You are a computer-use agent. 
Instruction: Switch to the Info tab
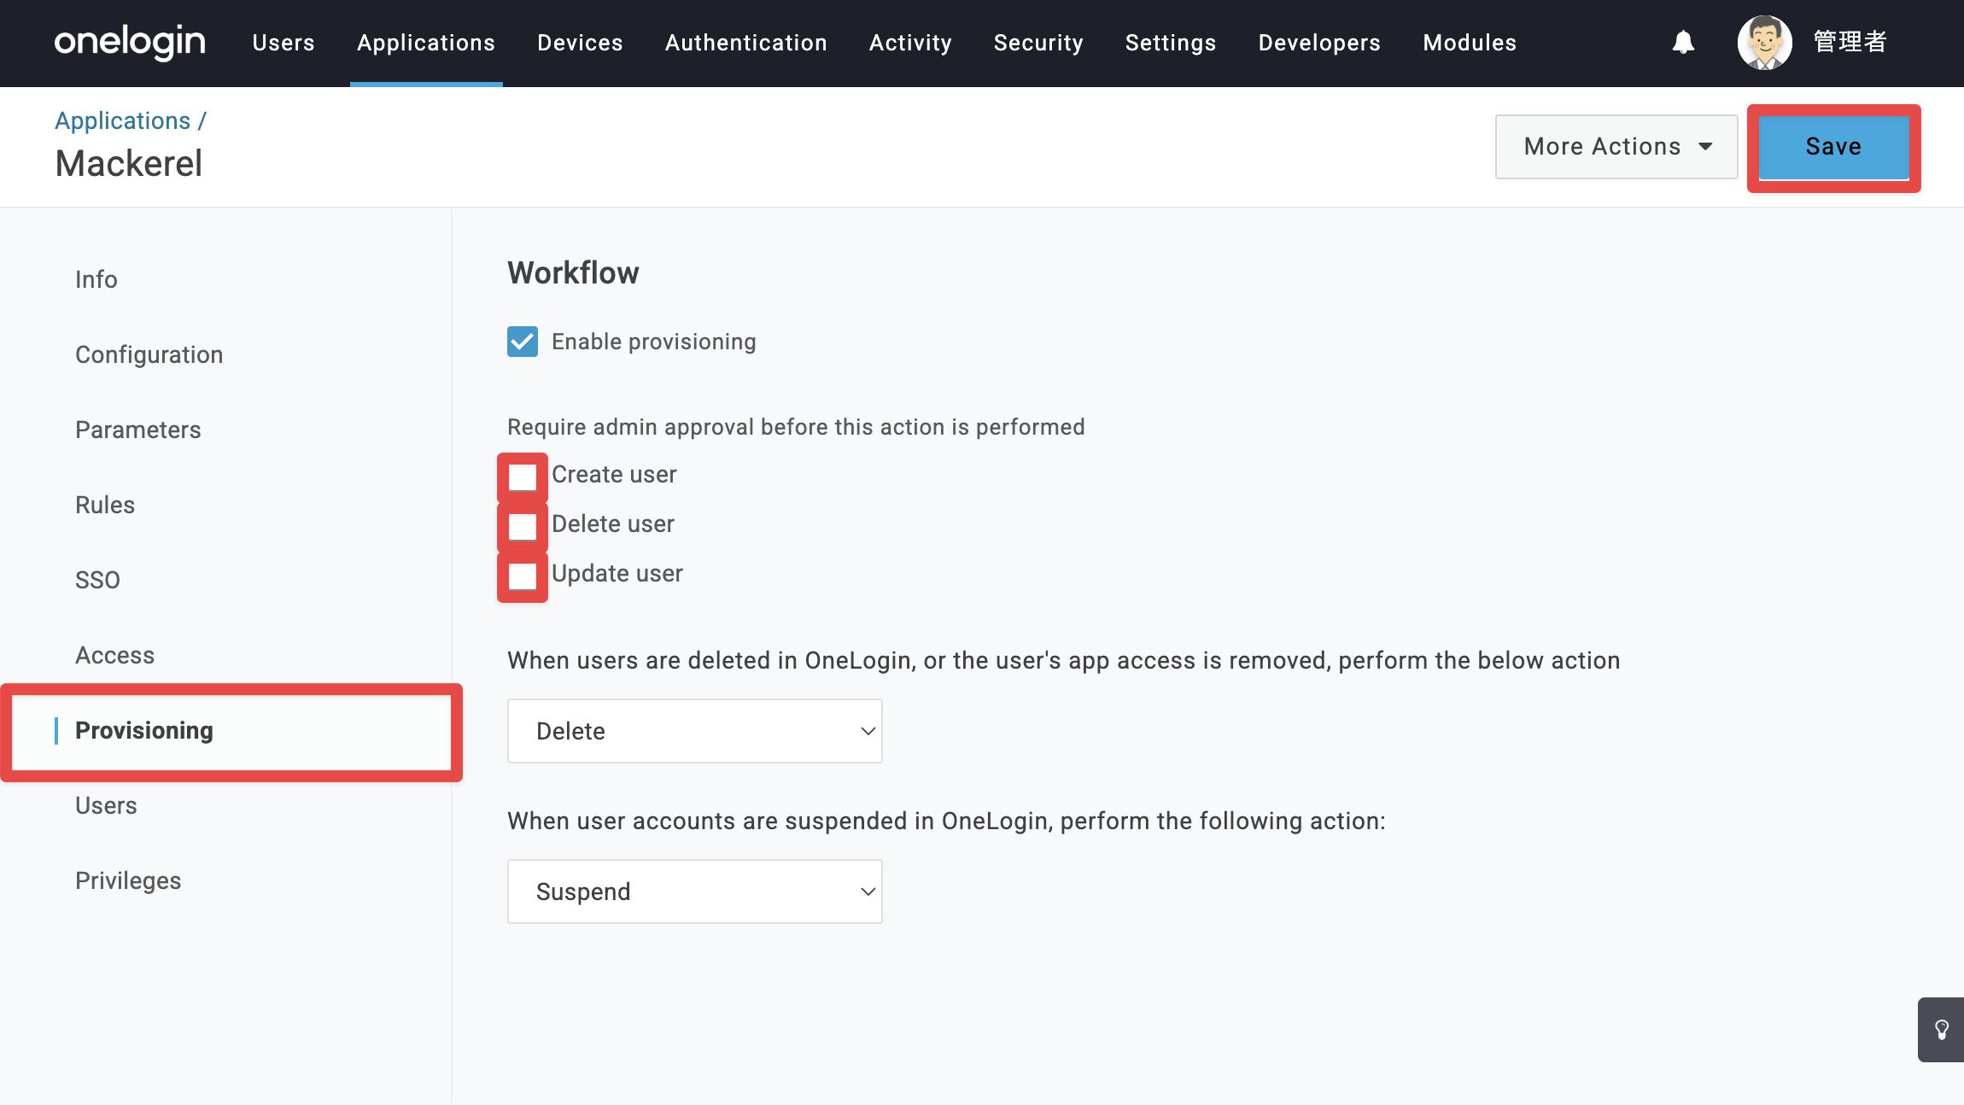tap(96, 279)
